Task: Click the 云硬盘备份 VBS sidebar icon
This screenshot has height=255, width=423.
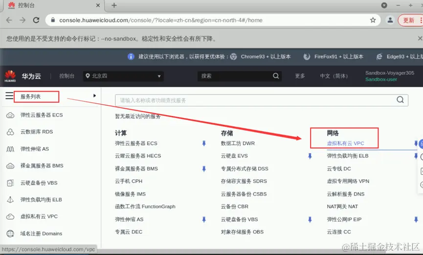Action: tap(10, 183)
